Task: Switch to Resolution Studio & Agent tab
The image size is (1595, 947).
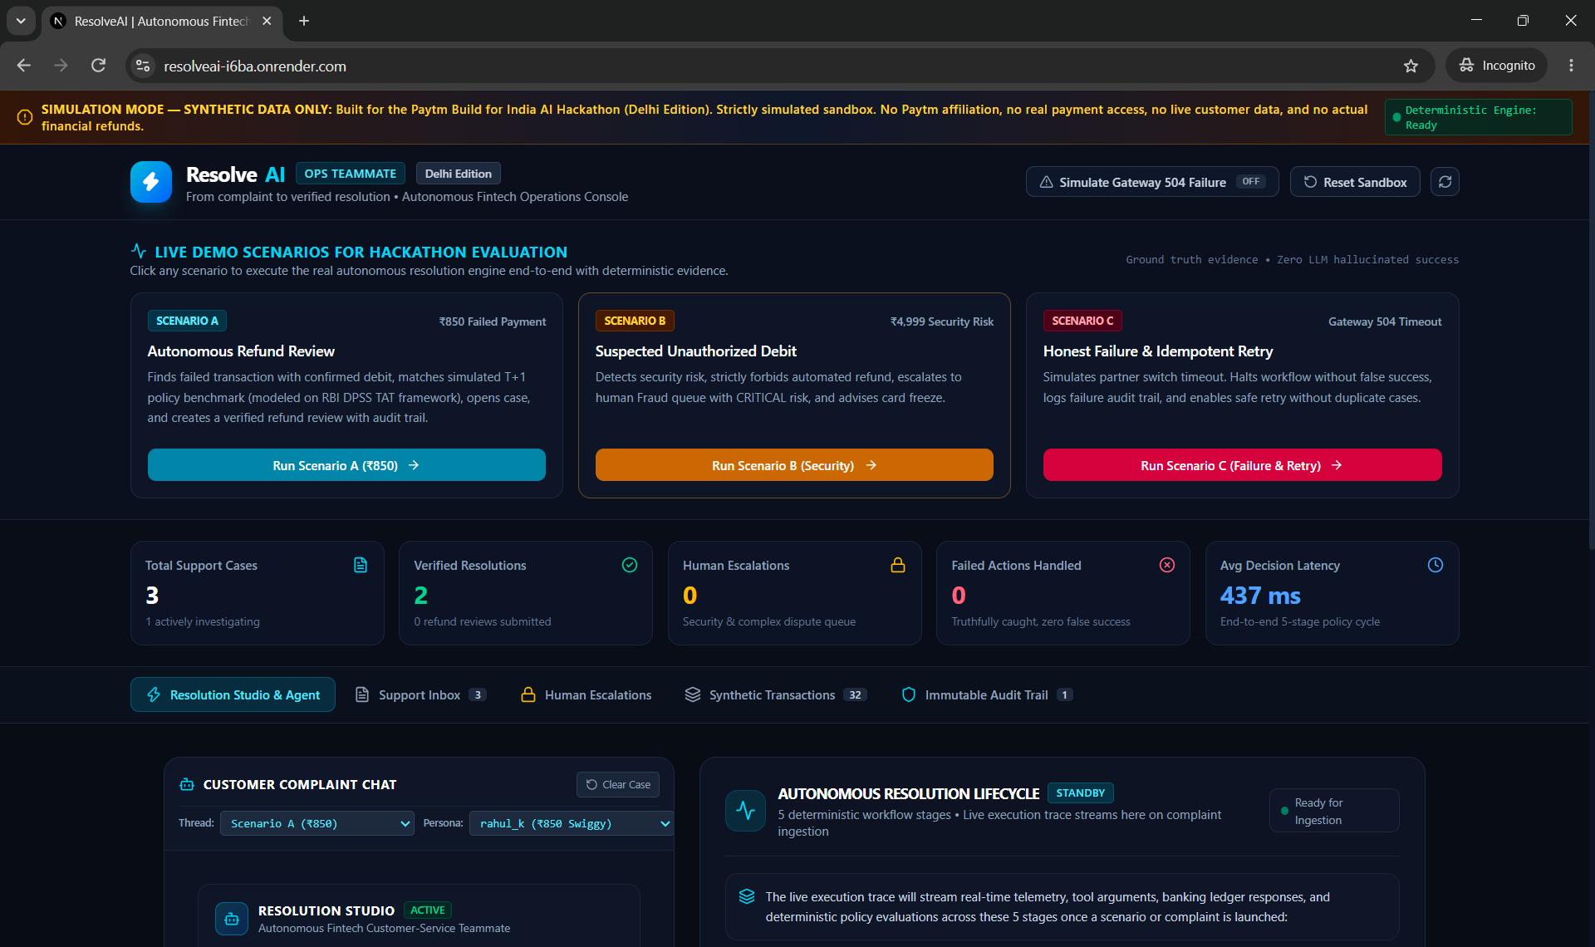Action: (233, 694)
